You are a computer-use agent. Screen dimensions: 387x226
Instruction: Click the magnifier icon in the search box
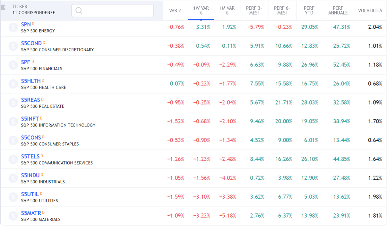tap(79, 10)
